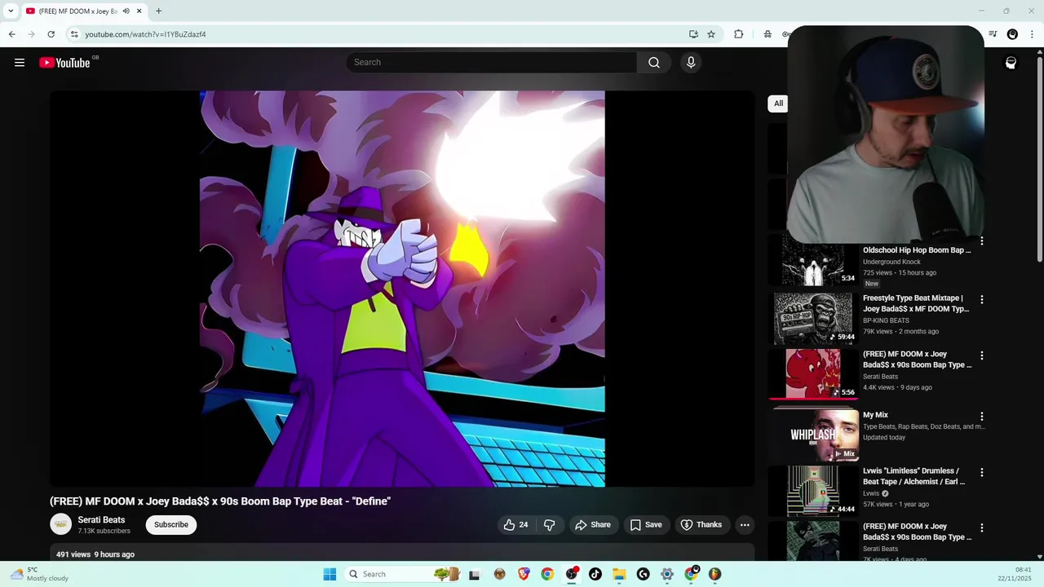Bookmark this page with the star
The height and width of the screenshot is (587, 1044).
[x=711, y=34]
